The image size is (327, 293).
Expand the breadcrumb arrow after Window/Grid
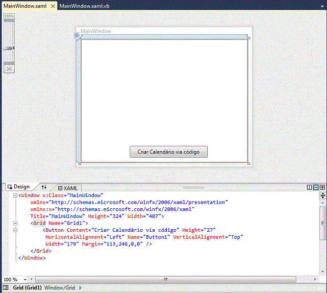click(81, 287)
